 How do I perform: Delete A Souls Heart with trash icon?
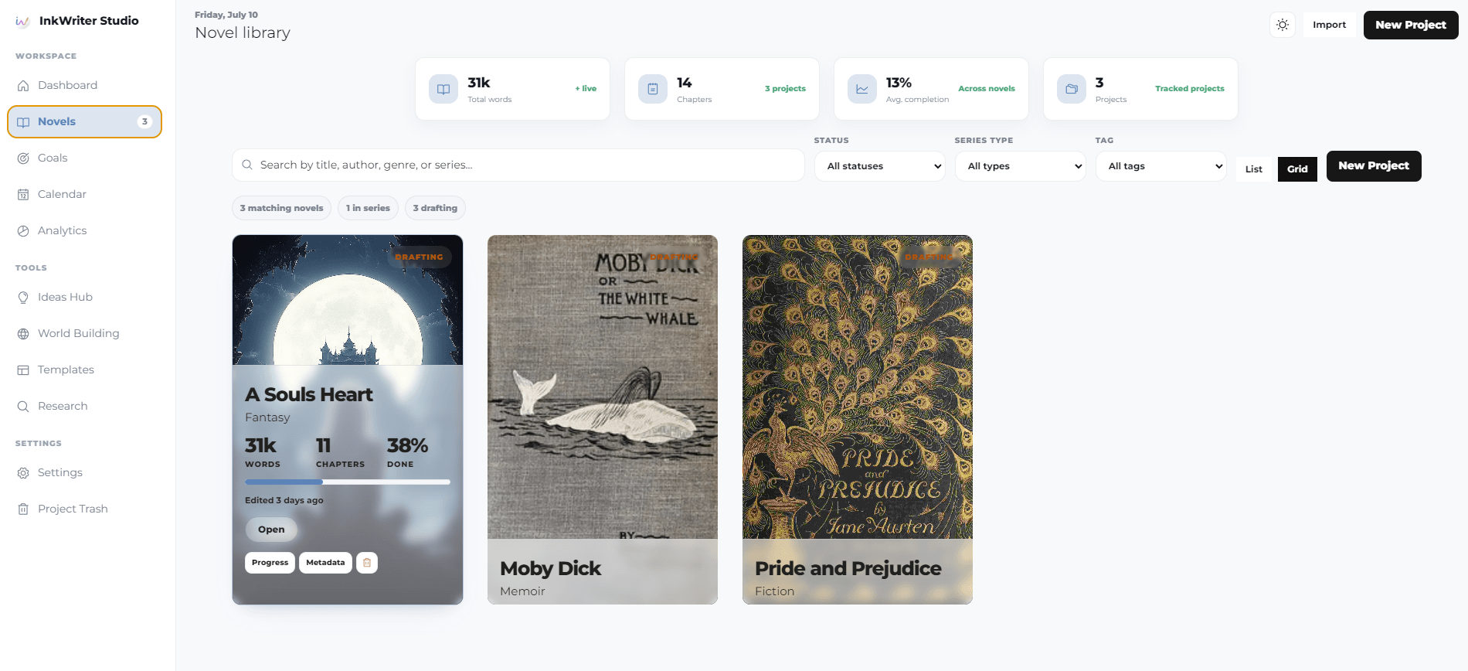coord(367,563)
